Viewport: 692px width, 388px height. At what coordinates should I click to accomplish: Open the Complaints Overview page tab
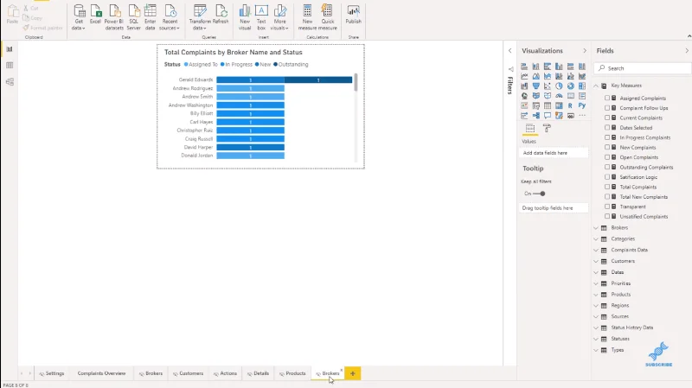coord(101,373)
